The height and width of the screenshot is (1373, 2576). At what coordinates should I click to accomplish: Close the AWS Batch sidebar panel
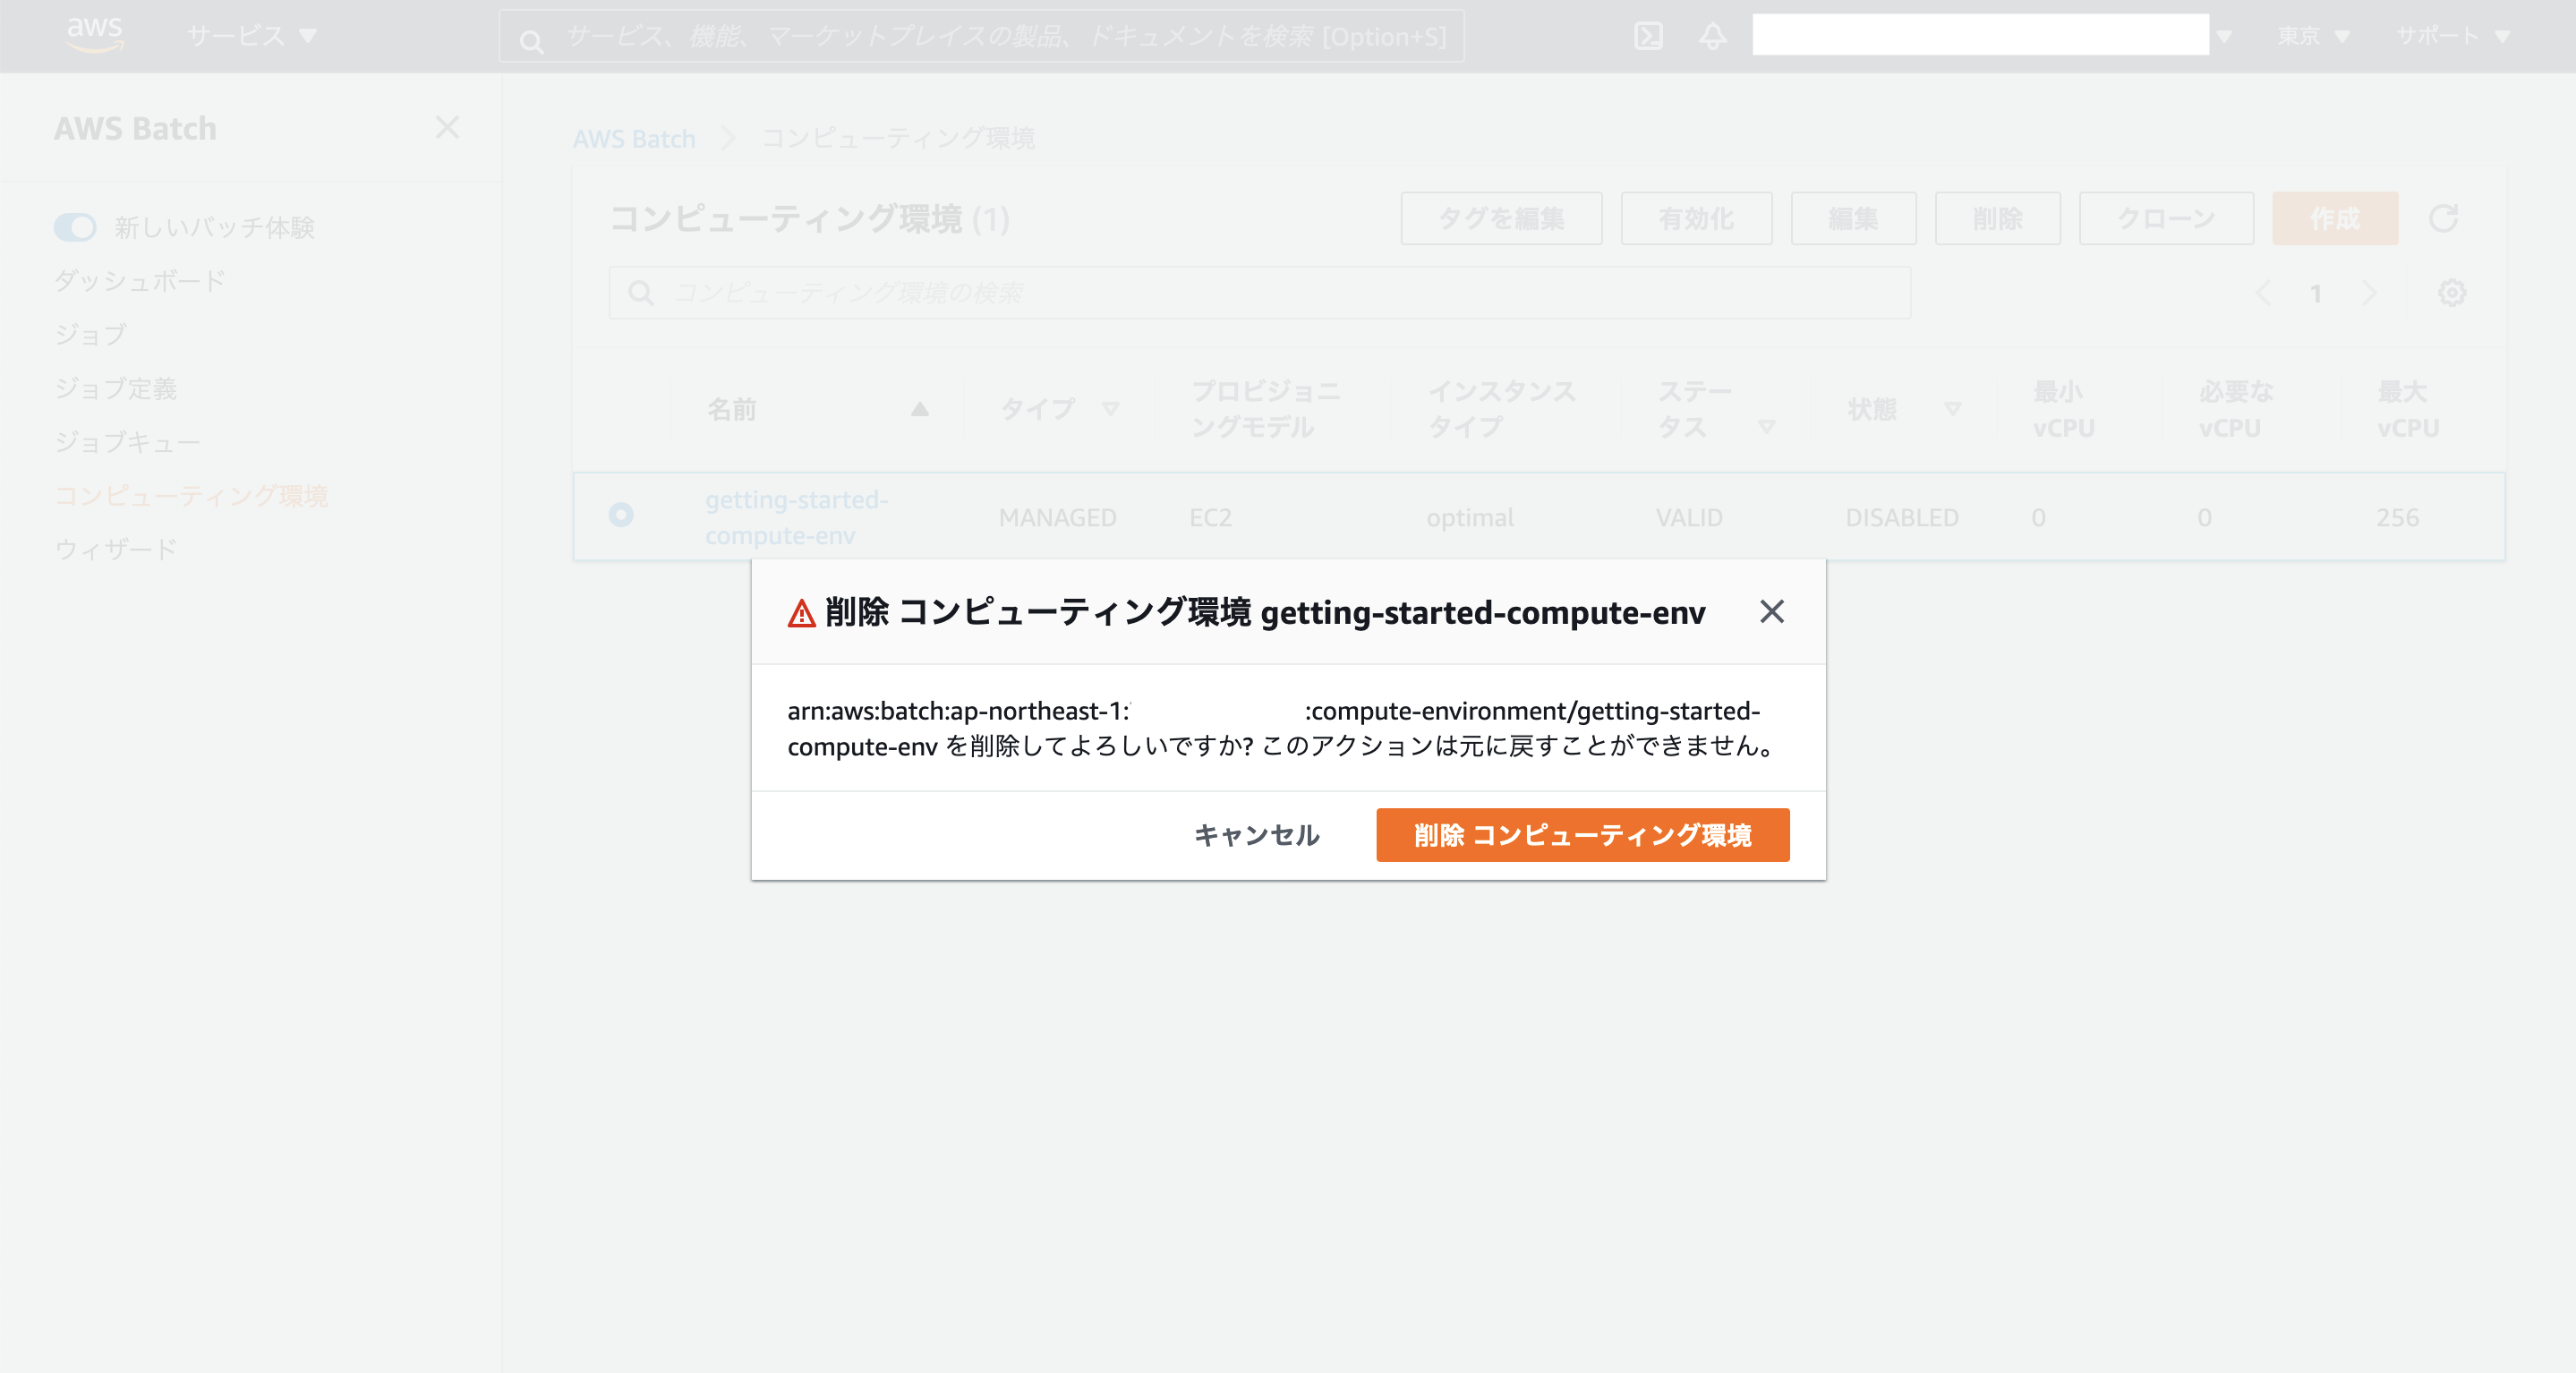coord(447,127)
